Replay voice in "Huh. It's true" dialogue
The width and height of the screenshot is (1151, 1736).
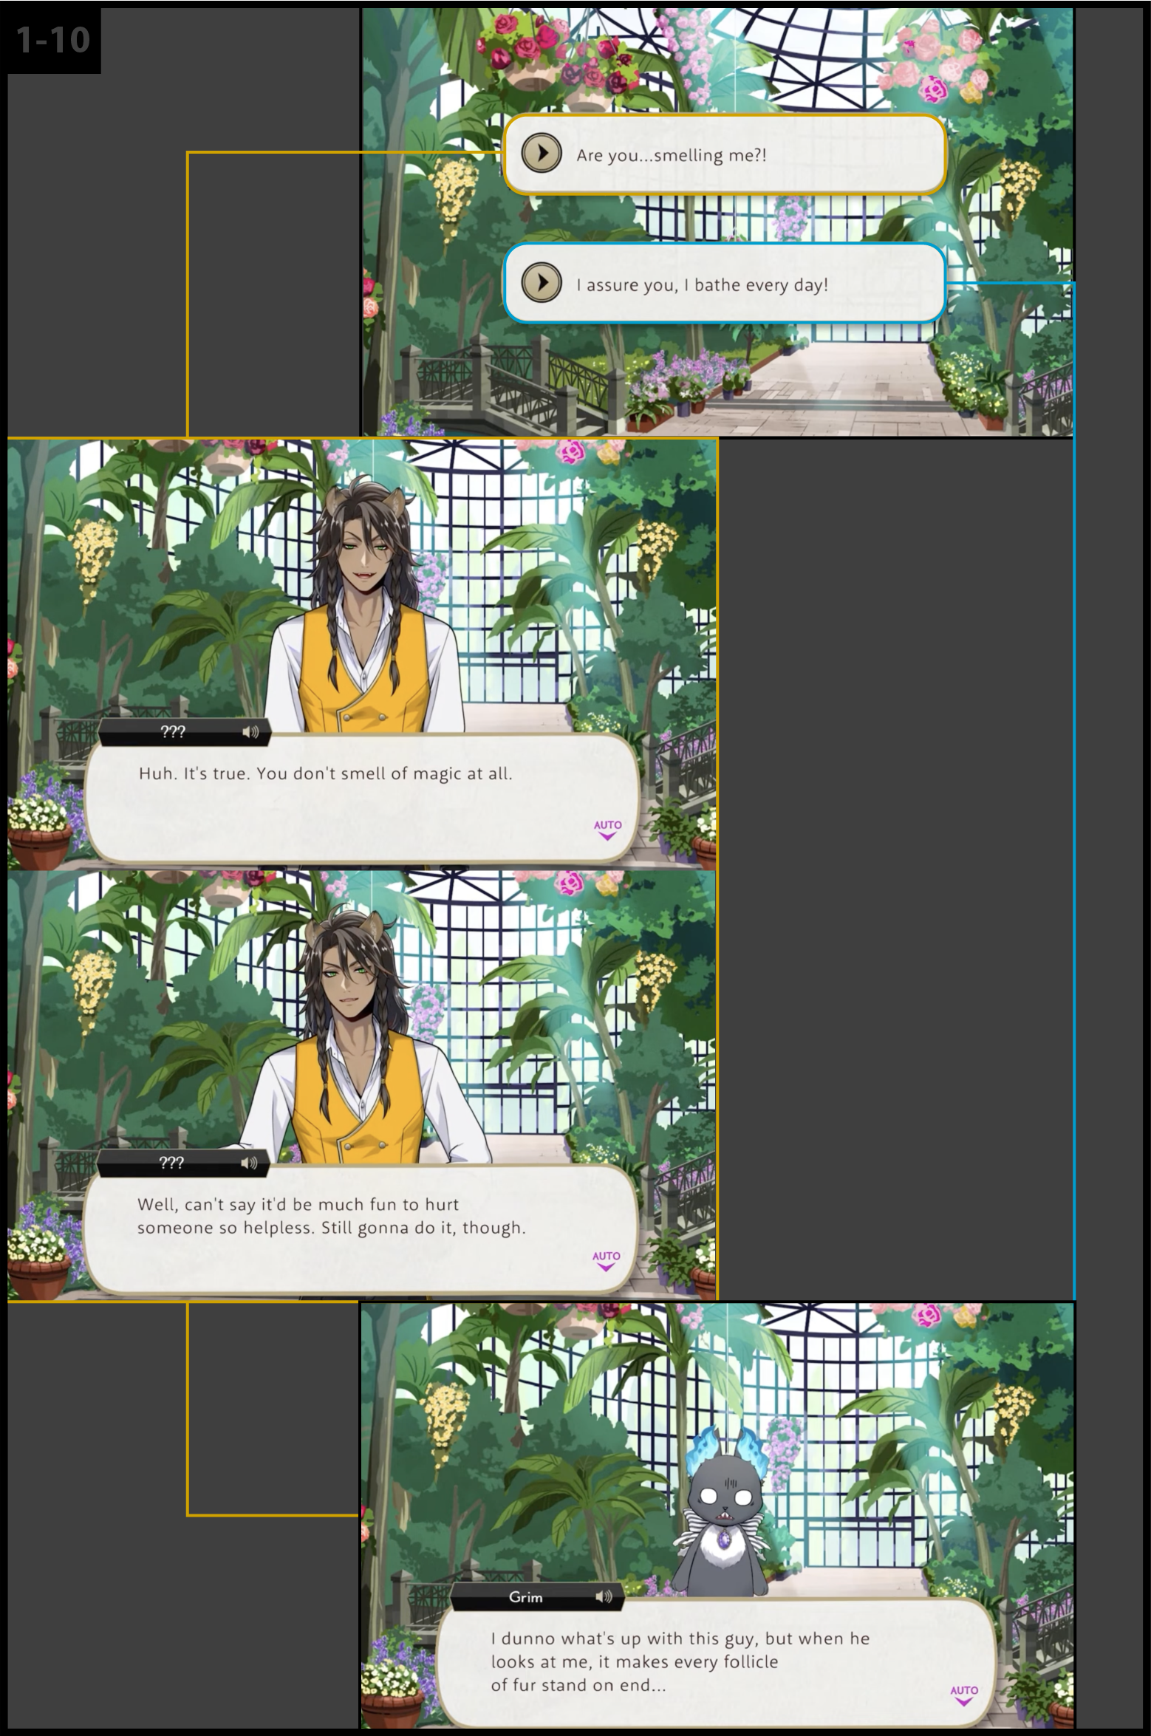tap(250, 732)
